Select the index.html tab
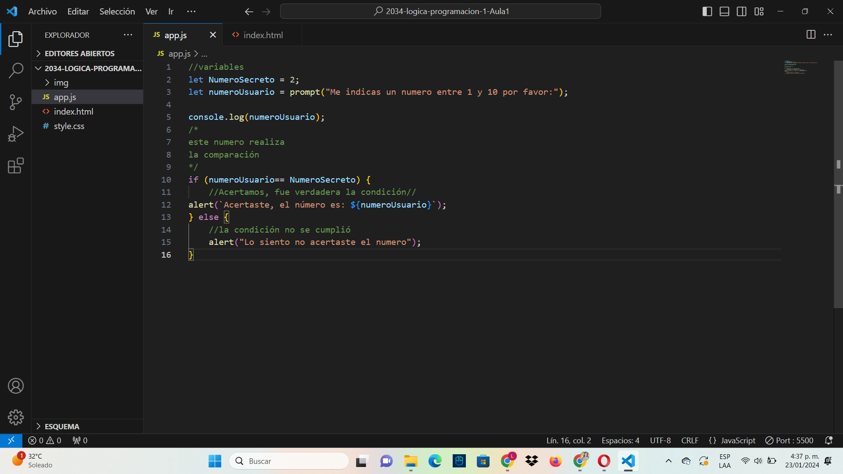This screenshot has height=474, width=843. [x=263, y=35]
